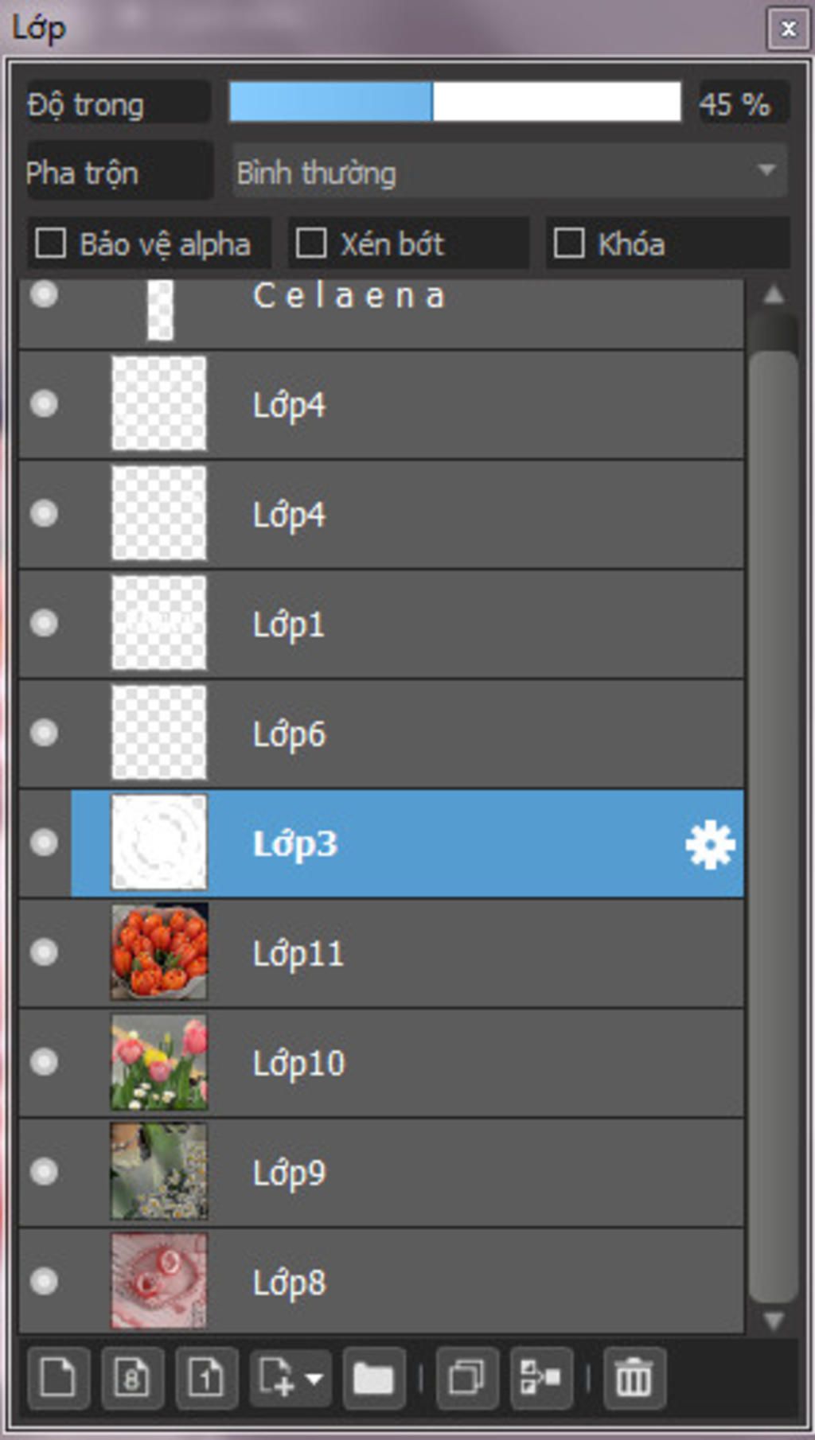The height and width of the screenshot is (1440, 815).
Task: Delete the selected layer with trash icon
Action: point(634,1378)
